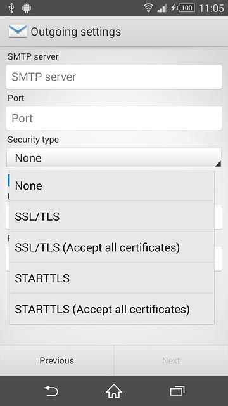This screenshot has height=406, width=228.
Task: Tap the cellular signal strength icon
Action: (162, 8)
